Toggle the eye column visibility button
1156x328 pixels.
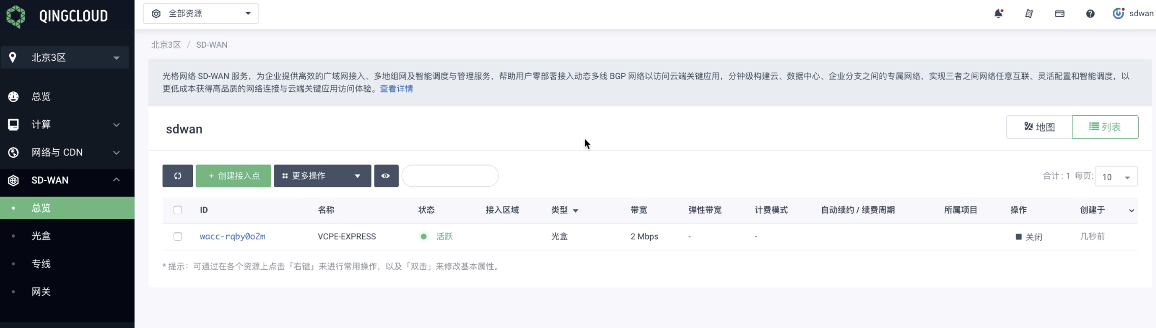coord(386,176)
